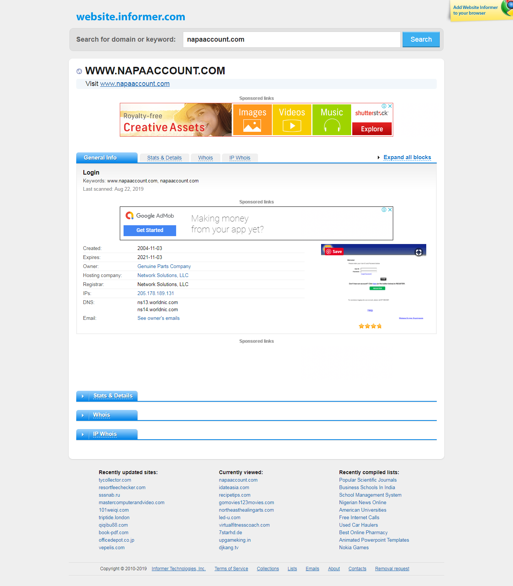Click DNS entry ns13.worldnic.com

(x=158, y=303)
